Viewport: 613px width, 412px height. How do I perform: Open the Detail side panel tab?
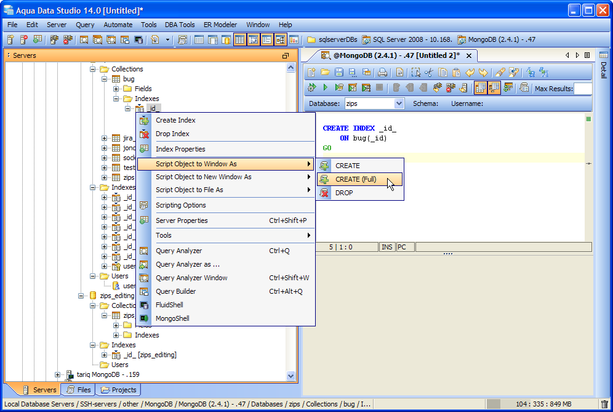[x=604, y=65]
